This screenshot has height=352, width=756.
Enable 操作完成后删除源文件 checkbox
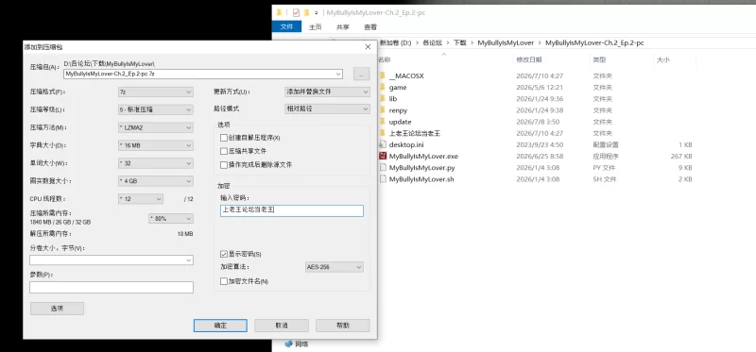[224, 165]
